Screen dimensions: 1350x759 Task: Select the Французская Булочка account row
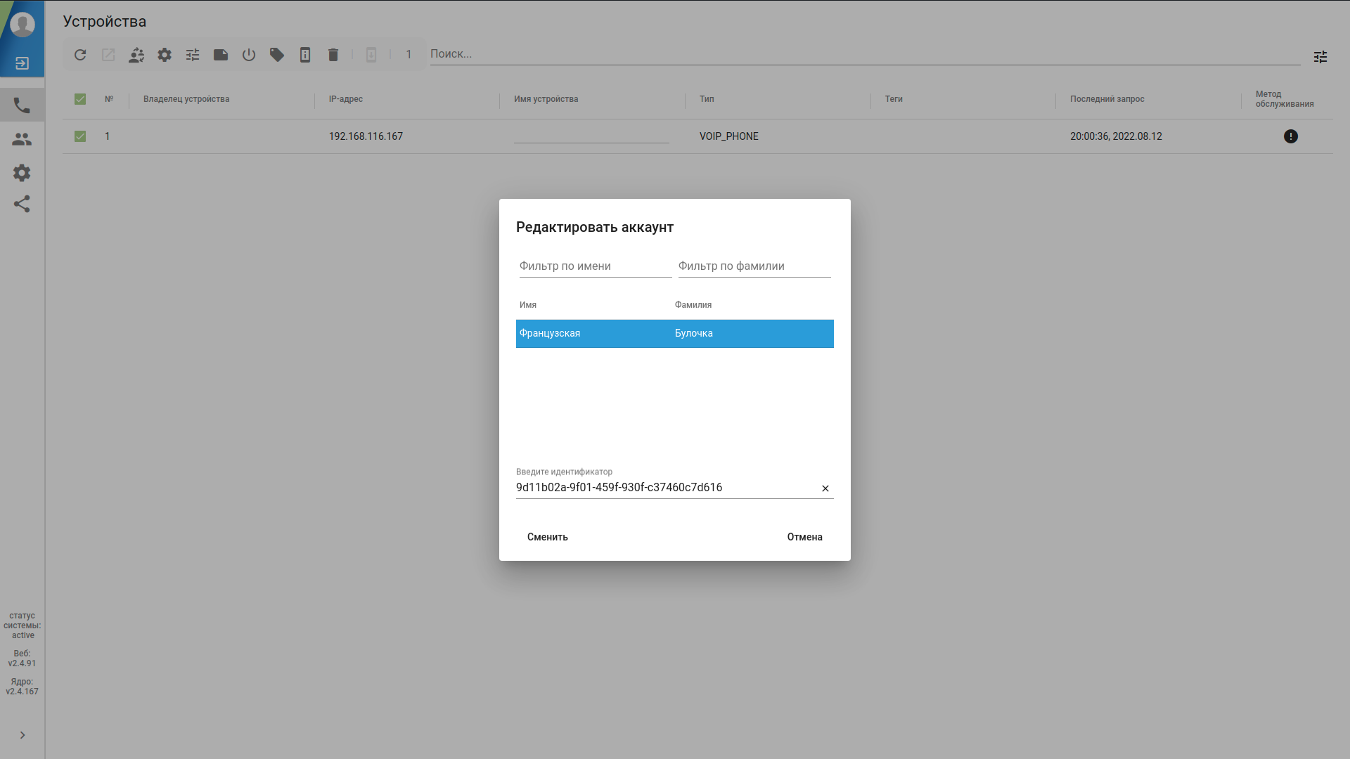(x=674, y=334)
